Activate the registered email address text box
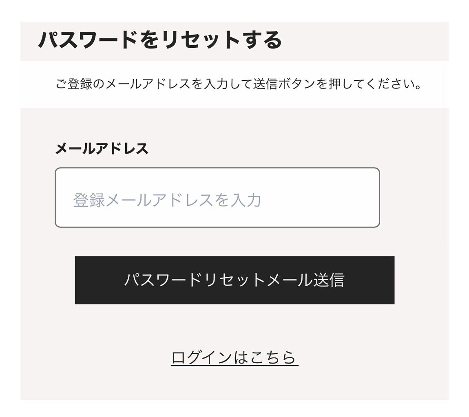 (x=217, y=197)
